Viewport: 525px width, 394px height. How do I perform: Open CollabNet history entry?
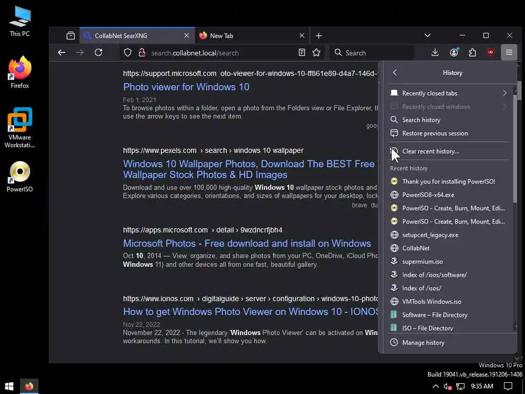(x=449, y=248)
